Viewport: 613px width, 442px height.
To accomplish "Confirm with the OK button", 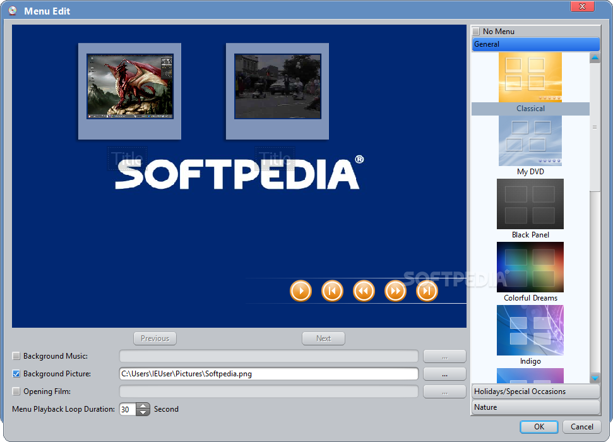I will coord(539,427).
